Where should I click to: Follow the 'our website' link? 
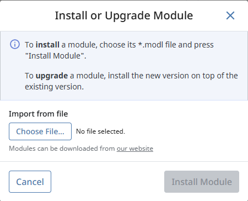[135, 149]
